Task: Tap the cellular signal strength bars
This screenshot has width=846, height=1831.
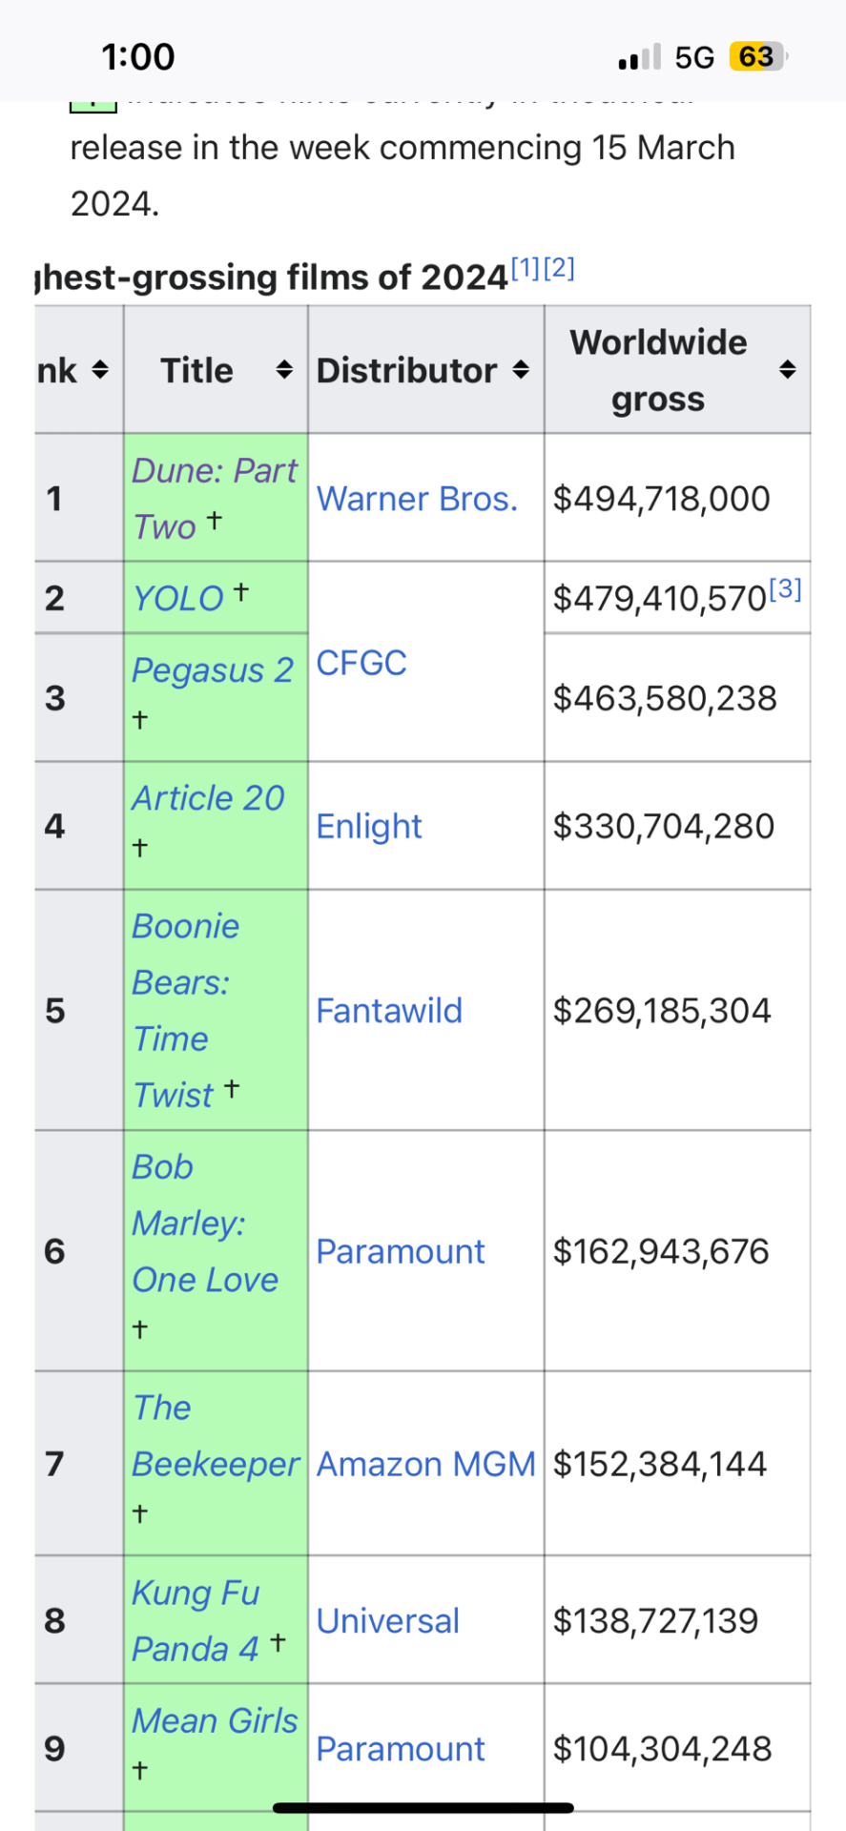Action: (640, 57)
